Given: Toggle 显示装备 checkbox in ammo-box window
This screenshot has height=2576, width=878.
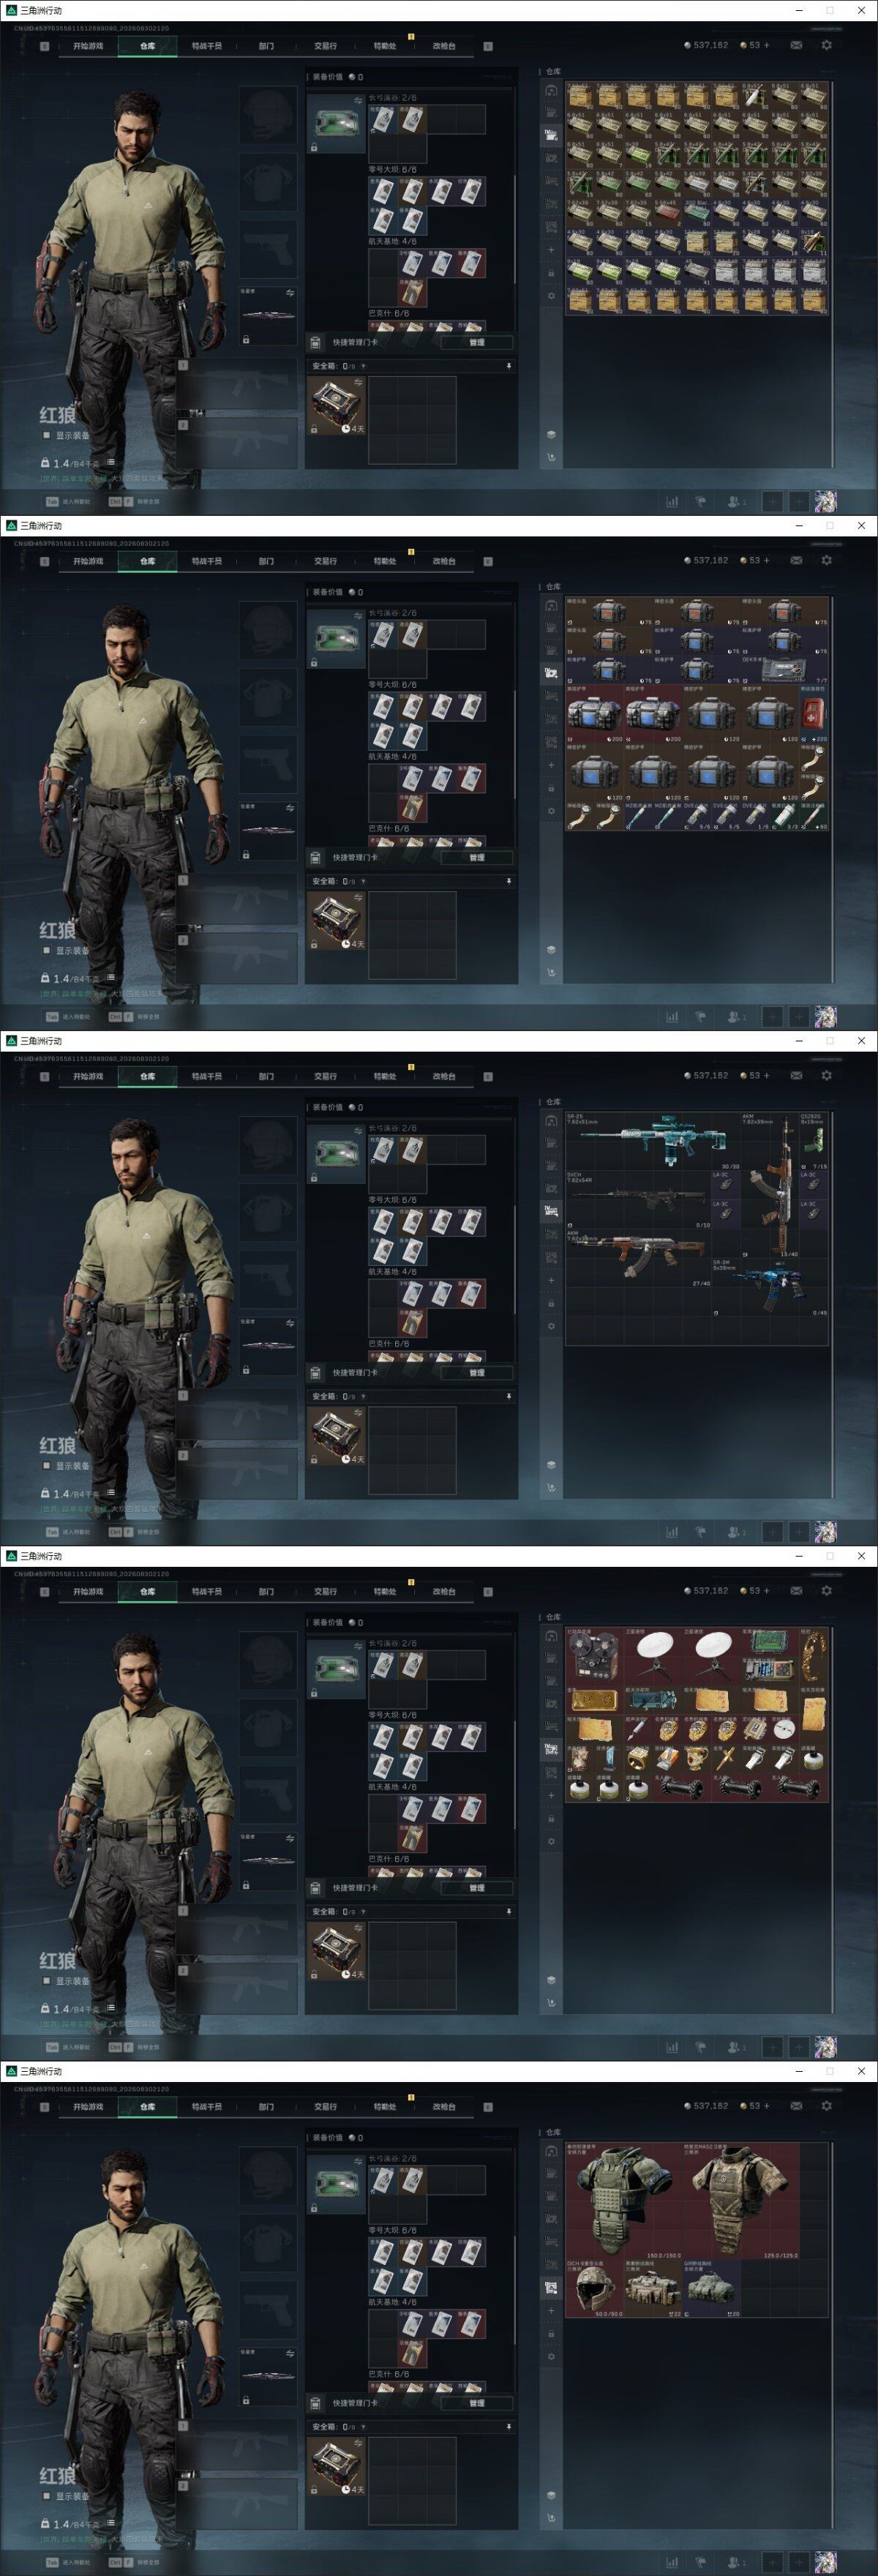Looking at the screenshot, I should (x=46, y=435).
